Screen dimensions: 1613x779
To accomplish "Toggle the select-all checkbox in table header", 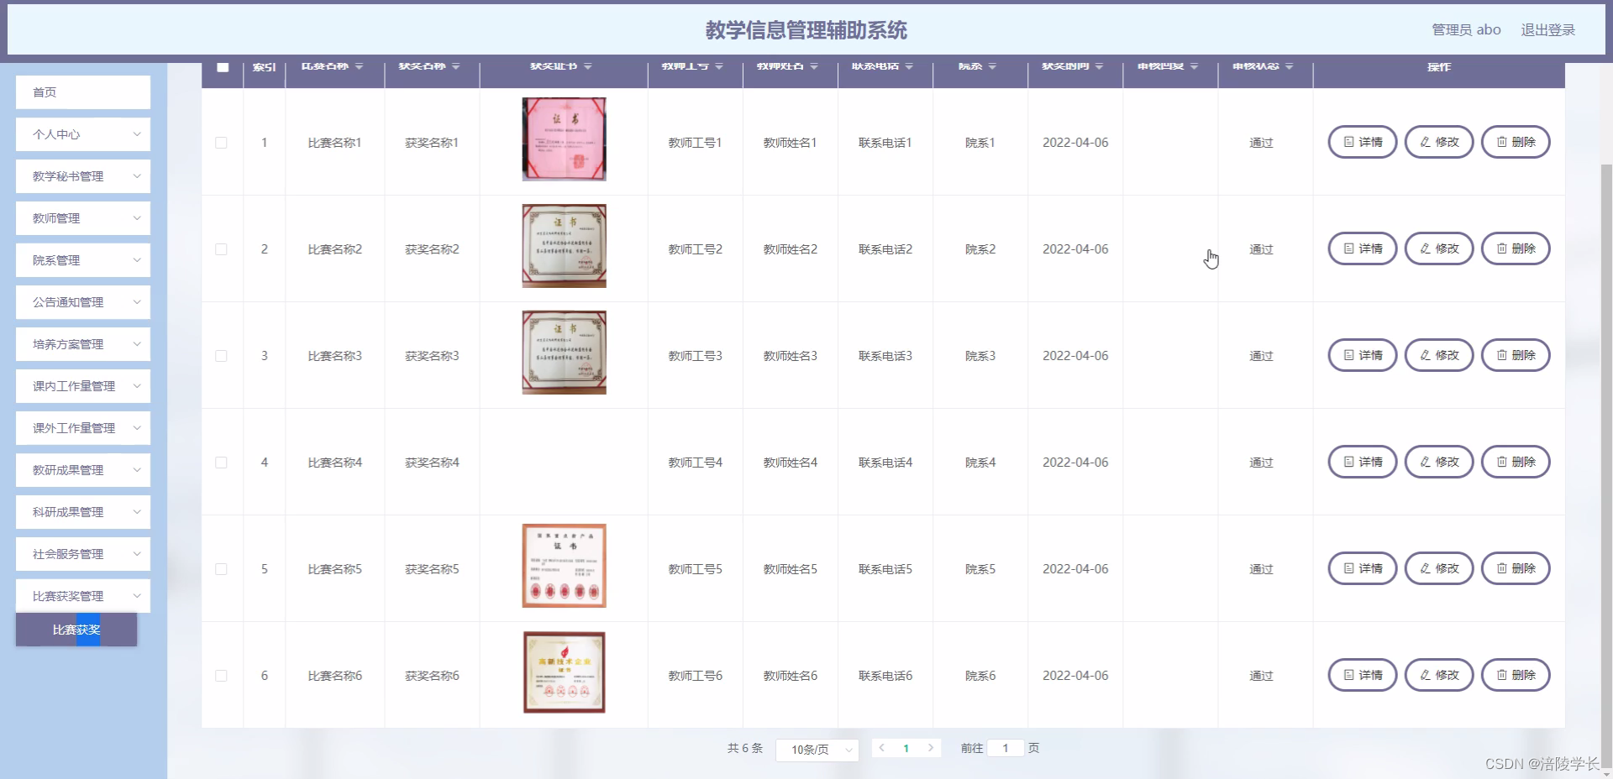I will [x=223, y=67].
